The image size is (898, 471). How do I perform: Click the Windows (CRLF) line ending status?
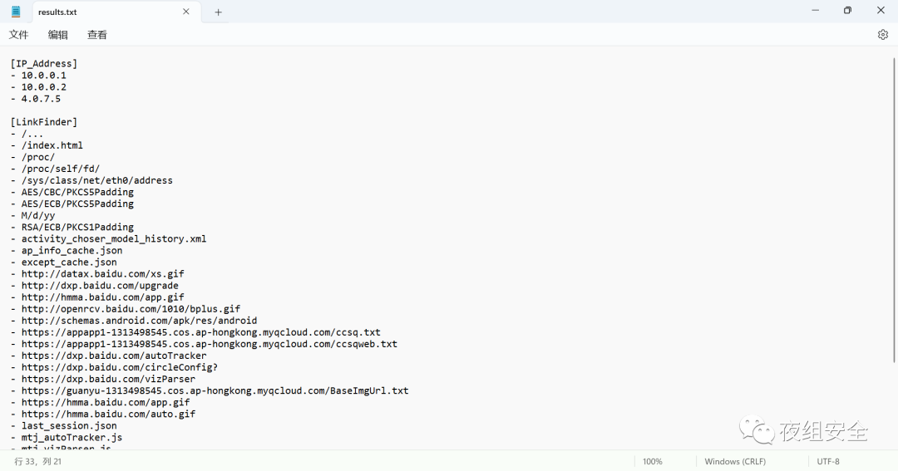click(x=735, y=461)
